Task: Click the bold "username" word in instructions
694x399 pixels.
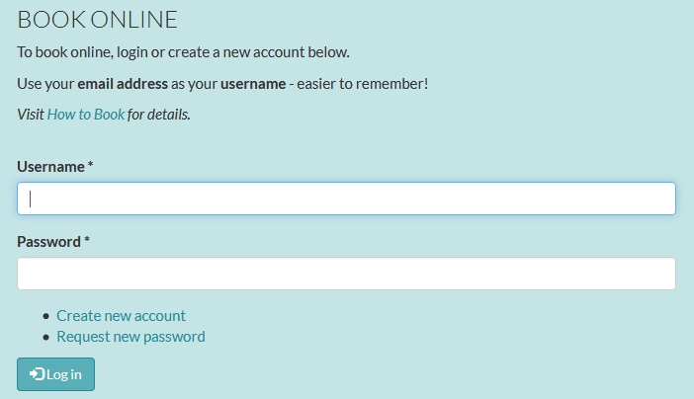Action: click(x=253, y=84)
